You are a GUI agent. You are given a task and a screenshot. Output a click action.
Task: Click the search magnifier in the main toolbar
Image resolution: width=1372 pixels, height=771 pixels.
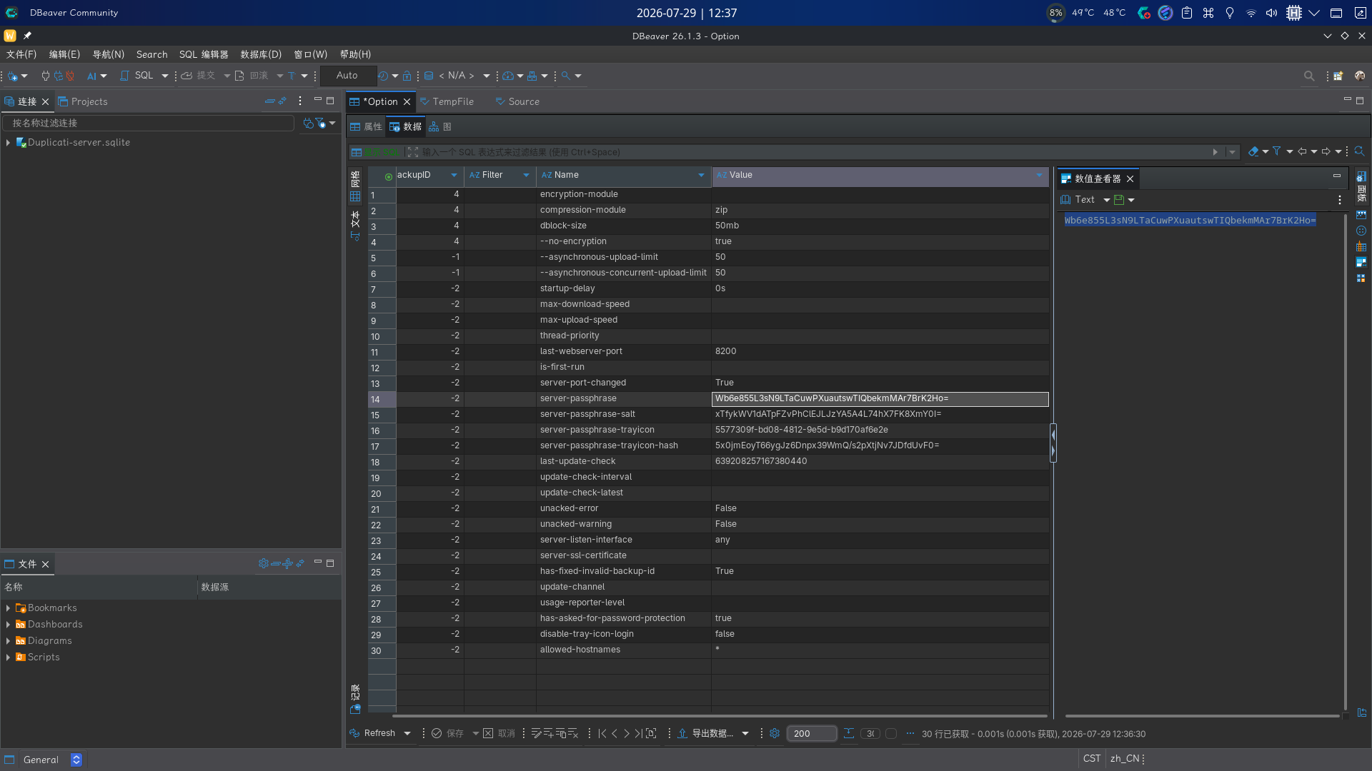tap(1309, 76)
